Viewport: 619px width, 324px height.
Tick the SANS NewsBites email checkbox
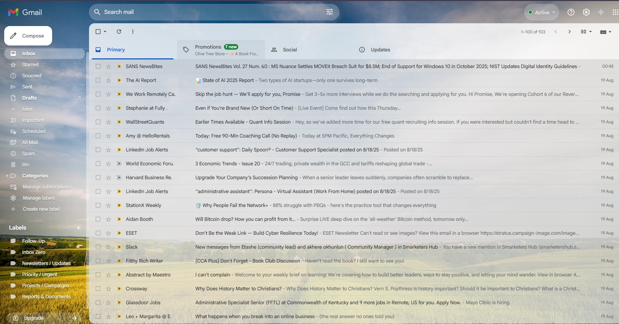point(98,66)
